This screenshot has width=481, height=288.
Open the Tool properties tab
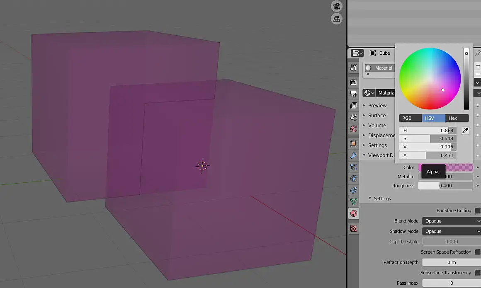pyautogui.click(x=354, y=68)
